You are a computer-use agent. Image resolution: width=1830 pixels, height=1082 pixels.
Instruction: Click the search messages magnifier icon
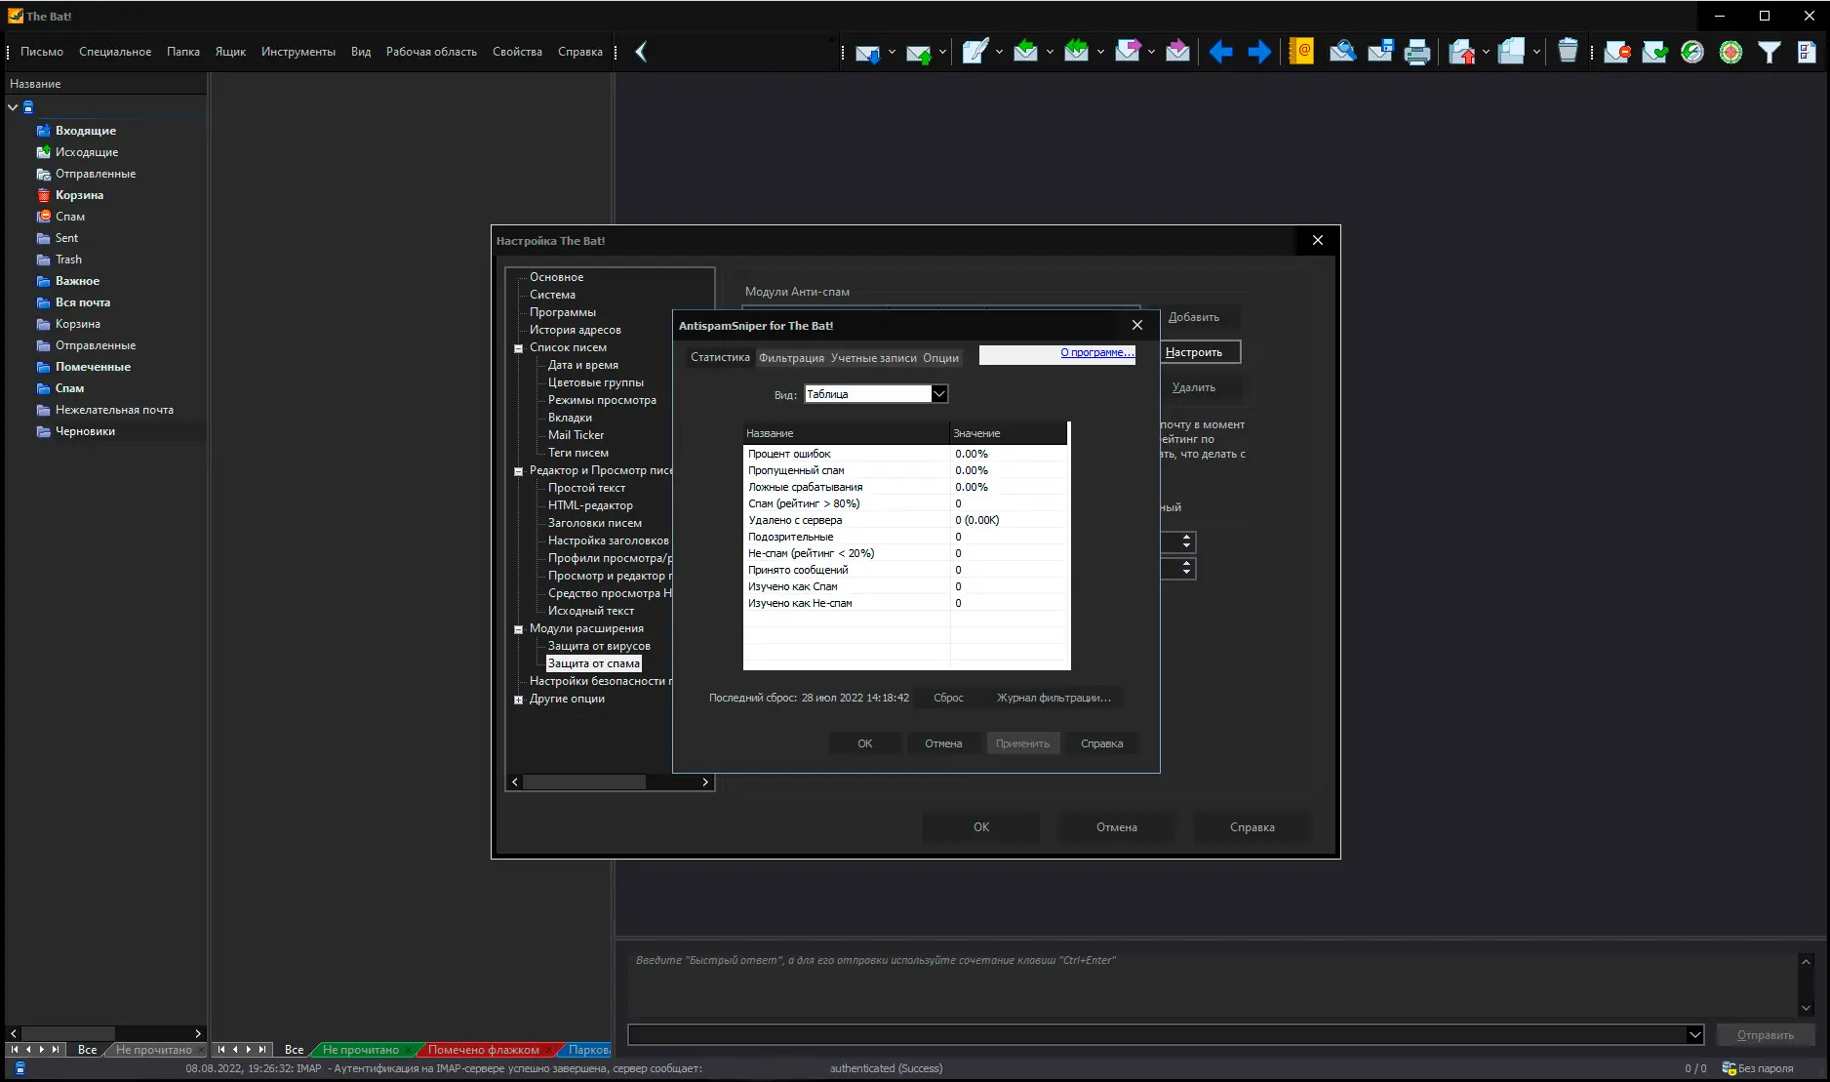(x=1342, y=52)
